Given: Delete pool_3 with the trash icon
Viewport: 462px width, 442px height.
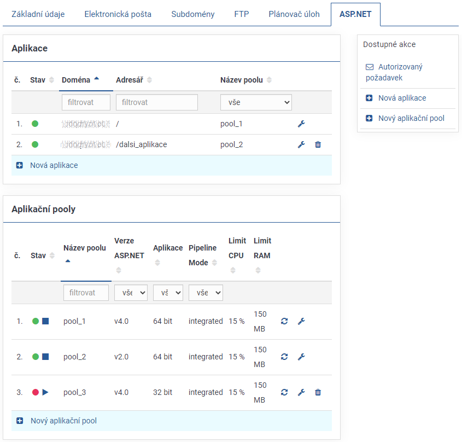Looking at the screenshot, I should (318, 392).
